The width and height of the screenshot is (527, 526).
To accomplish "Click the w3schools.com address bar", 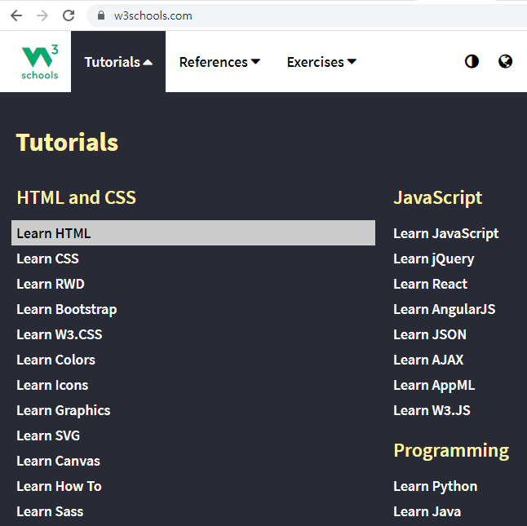I will pos(307,15).
